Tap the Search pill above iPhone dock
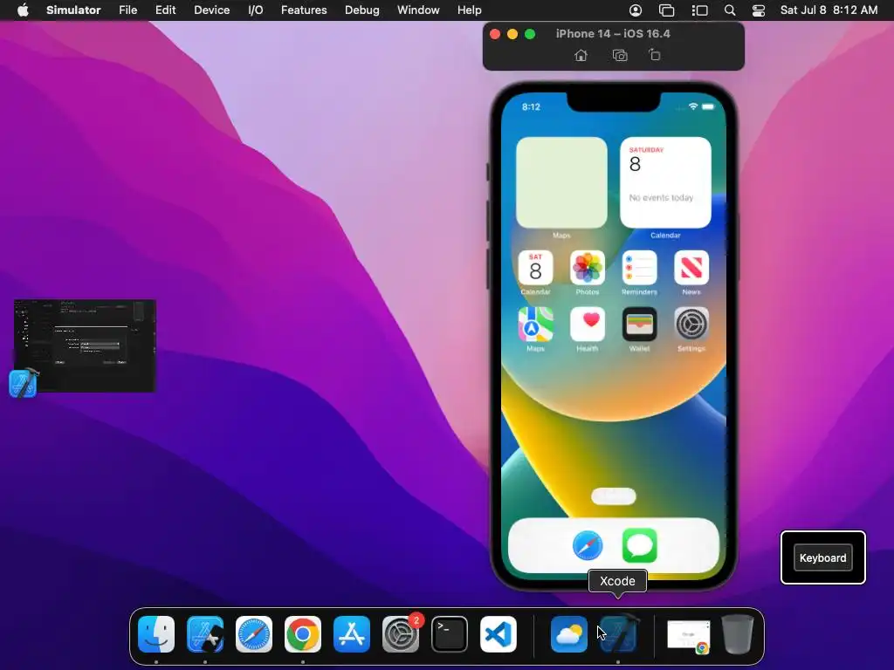The image size is (894, 670). pos(614,496)
